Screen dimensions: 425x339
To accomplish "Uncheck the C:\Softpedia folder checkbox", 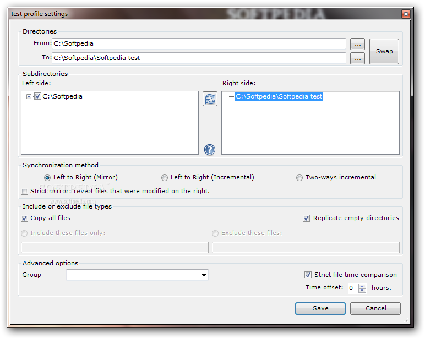I will [x=37, y=96].
